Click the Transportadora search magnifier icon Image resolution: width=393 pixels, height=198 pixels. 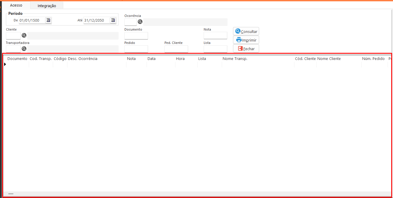click(24, 49)
